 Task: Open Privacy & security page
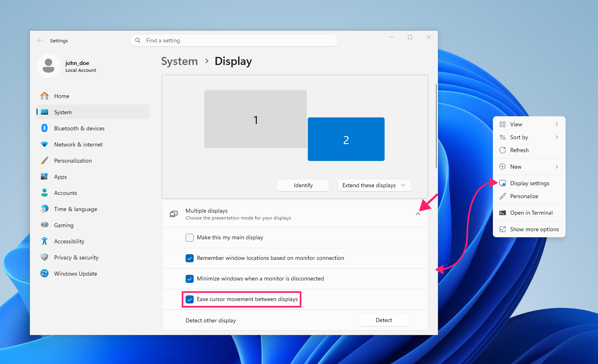pos(93,257)
